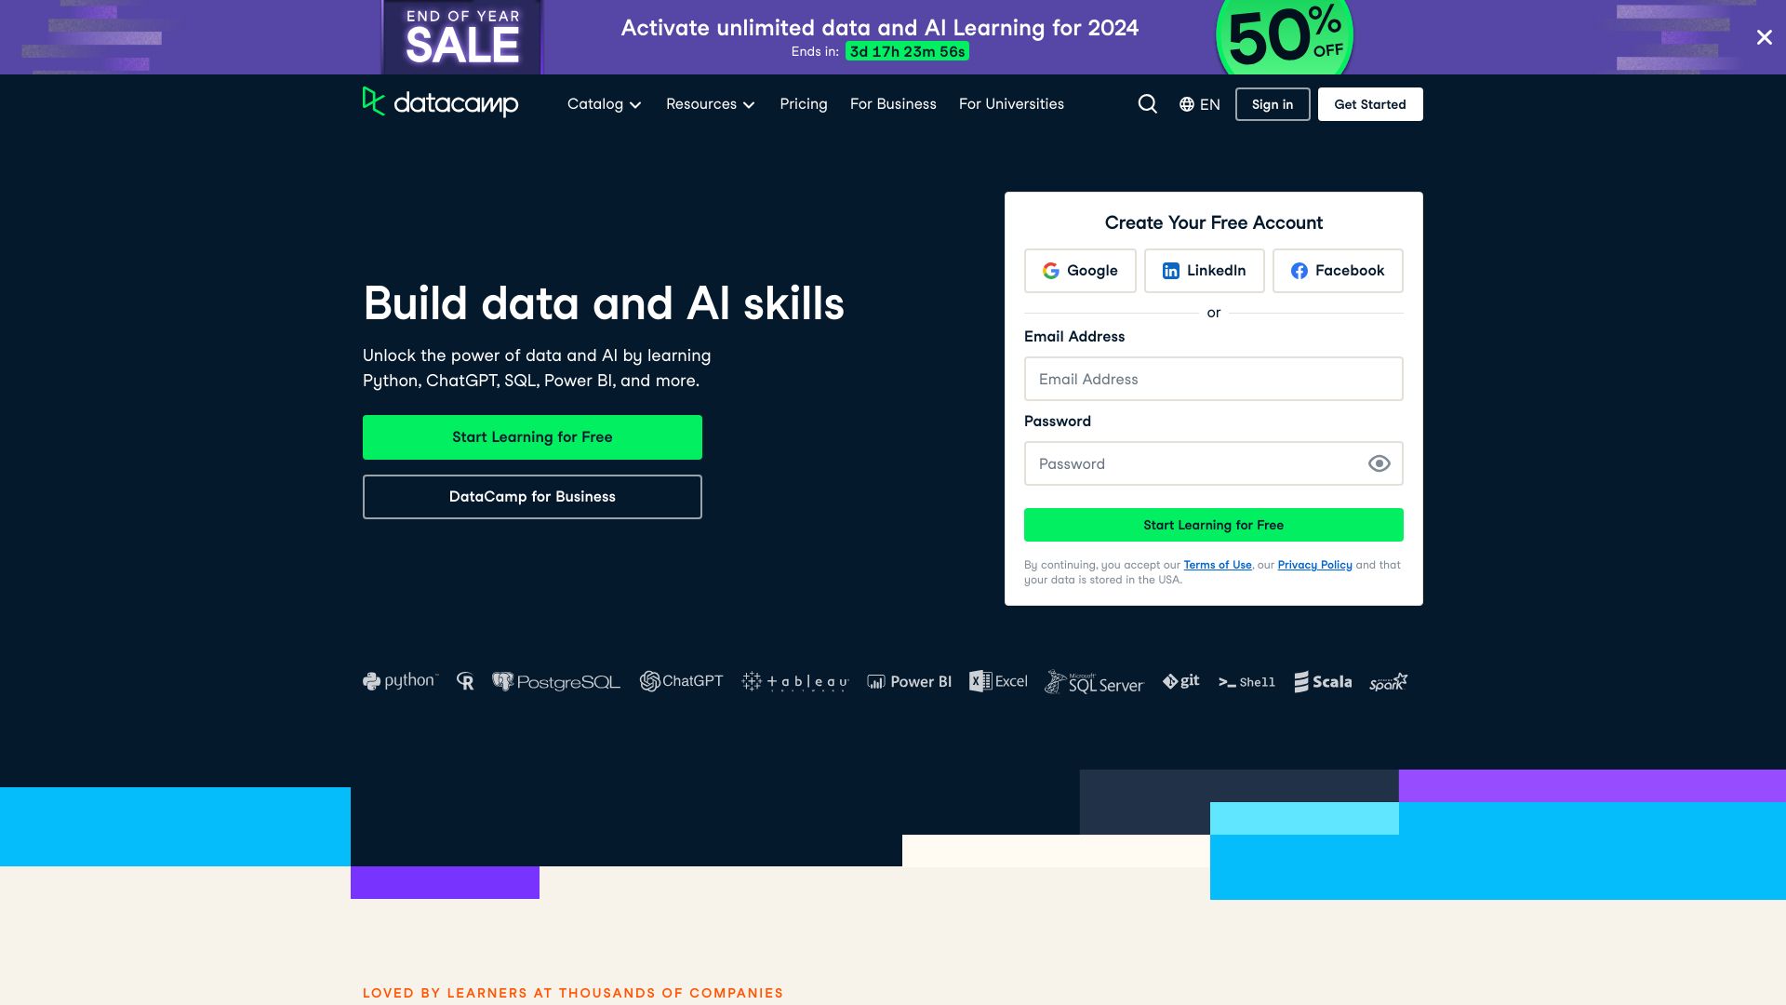
Task: Click the Scala logo
Action: 1322,681
